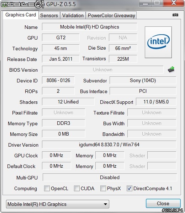Switch to the Sensors tab
Screen dimensions: 185x213
pyautogui.click(x=49, y=15)
